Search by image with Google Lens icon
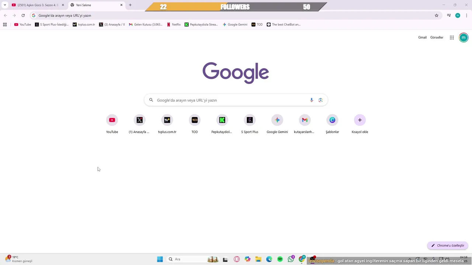472x265 pixels. pyautogui.click(x=320, y=100)
